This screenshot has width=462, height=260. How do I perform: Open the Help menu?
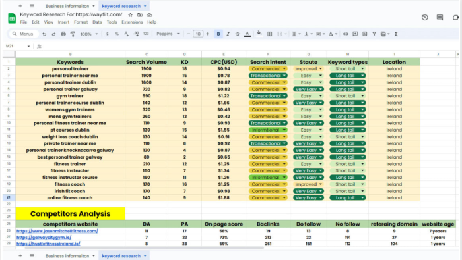[152, 22]
